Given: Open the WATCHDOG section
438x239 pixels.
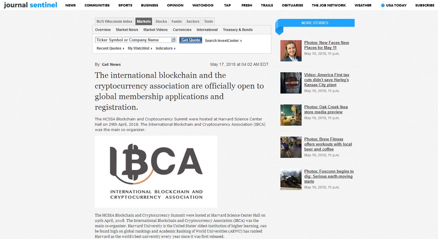Looking at the screenshot, I should [x=204, y=5].
